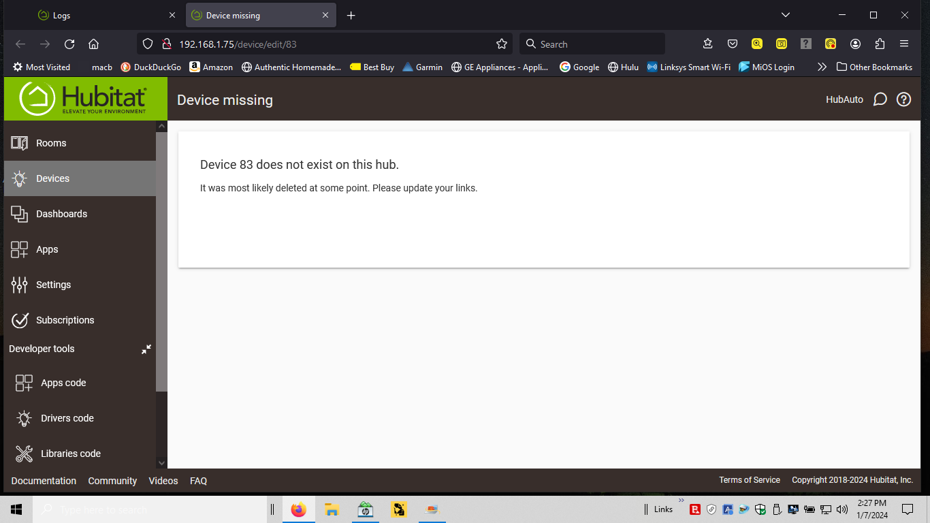The width and height of the screenshot is (930, 523).
Task: Collapse the Developer tools section
Action: point(146,349)
